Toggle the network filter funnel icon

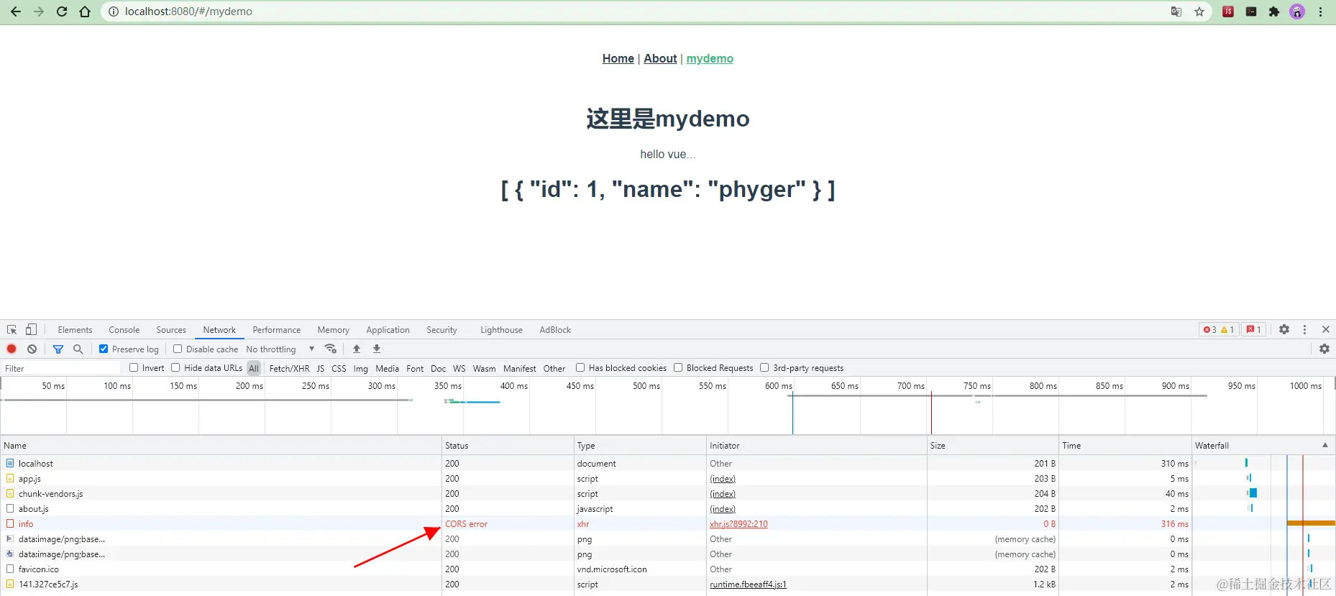coord(58,349)
